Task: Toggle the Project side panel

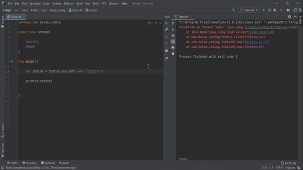Action: click(x=2, y=22)
